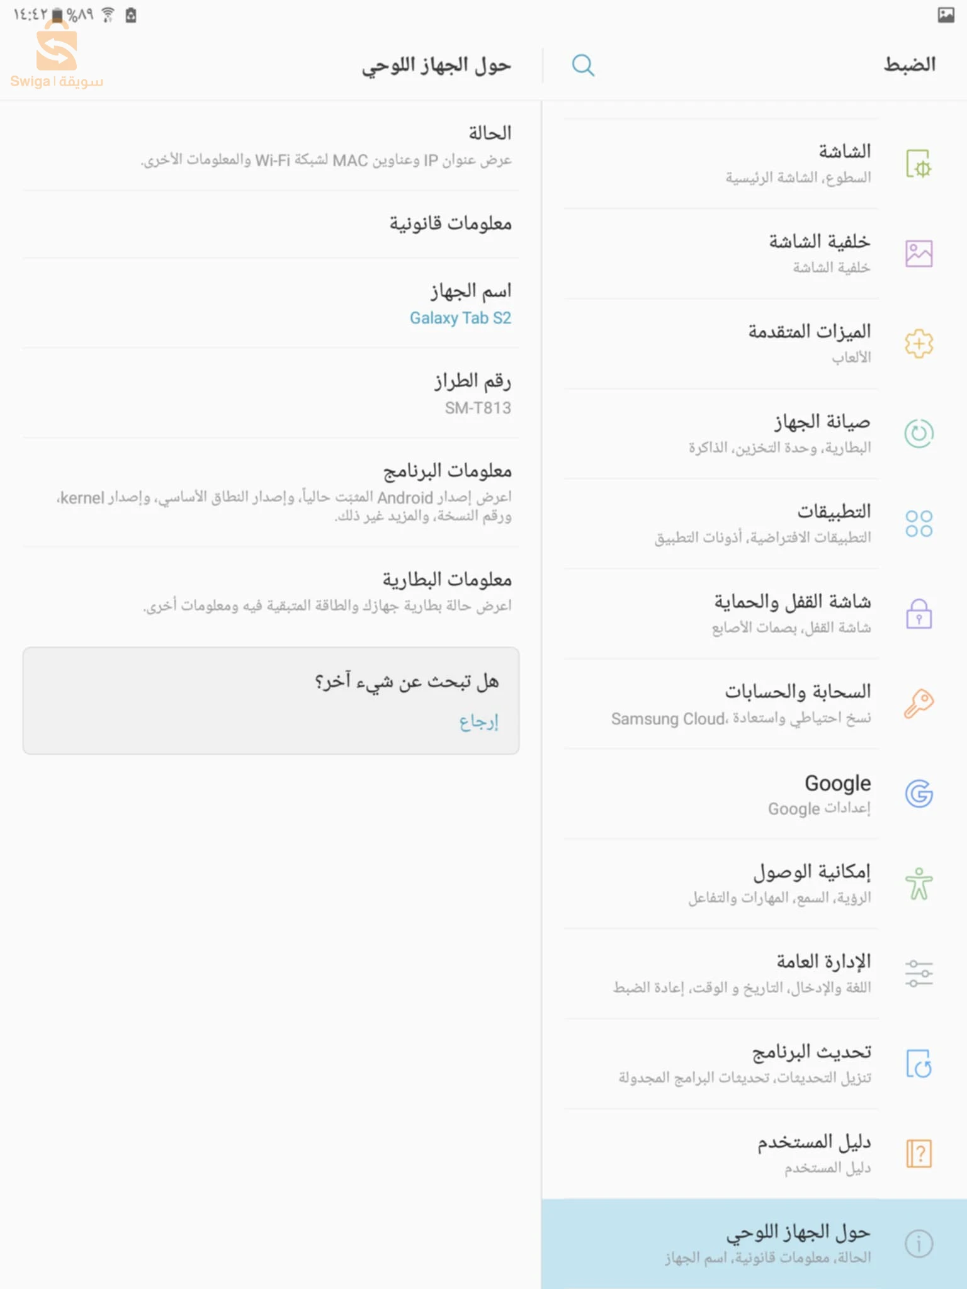Select the Accessibility person icon
The width and height of the screenshot is (967, 1289).
coord(919,884)
